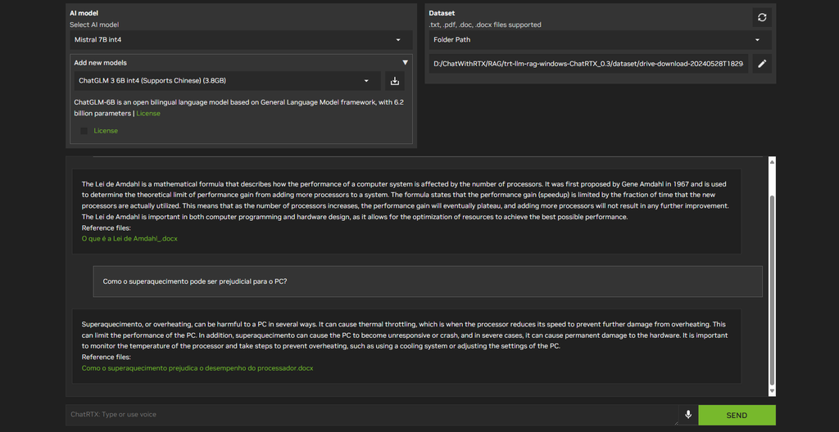Open the Mistral 7B int4 model dropdown
This screenshot has height=432, width=839.
242,40
